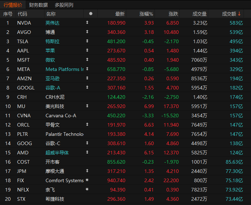251x205 pixels.
Task: Click NVDA latest price 180.990
Action: (116, 23)
